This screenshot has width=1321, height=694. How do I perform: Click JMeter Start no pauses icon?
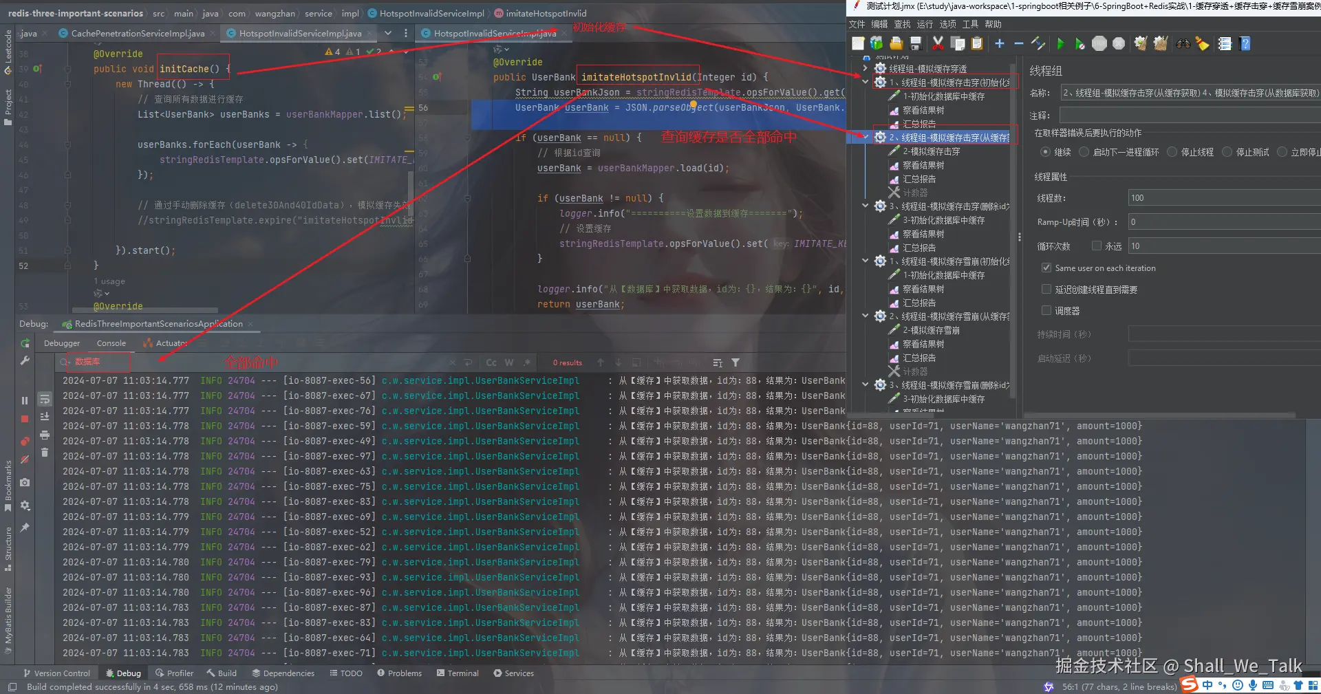(1080, 43)
